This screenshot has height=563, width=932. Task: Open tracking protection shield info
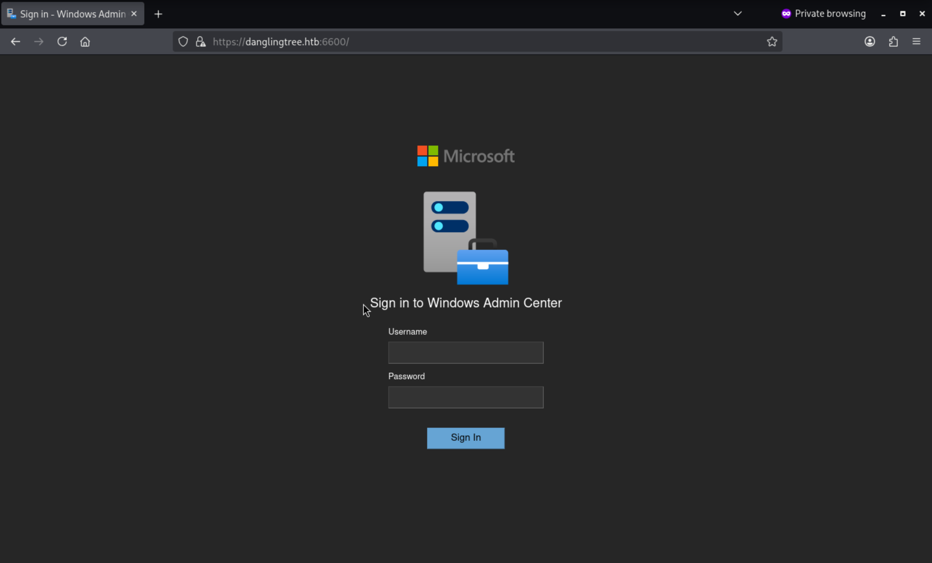[x=183, y=42]
